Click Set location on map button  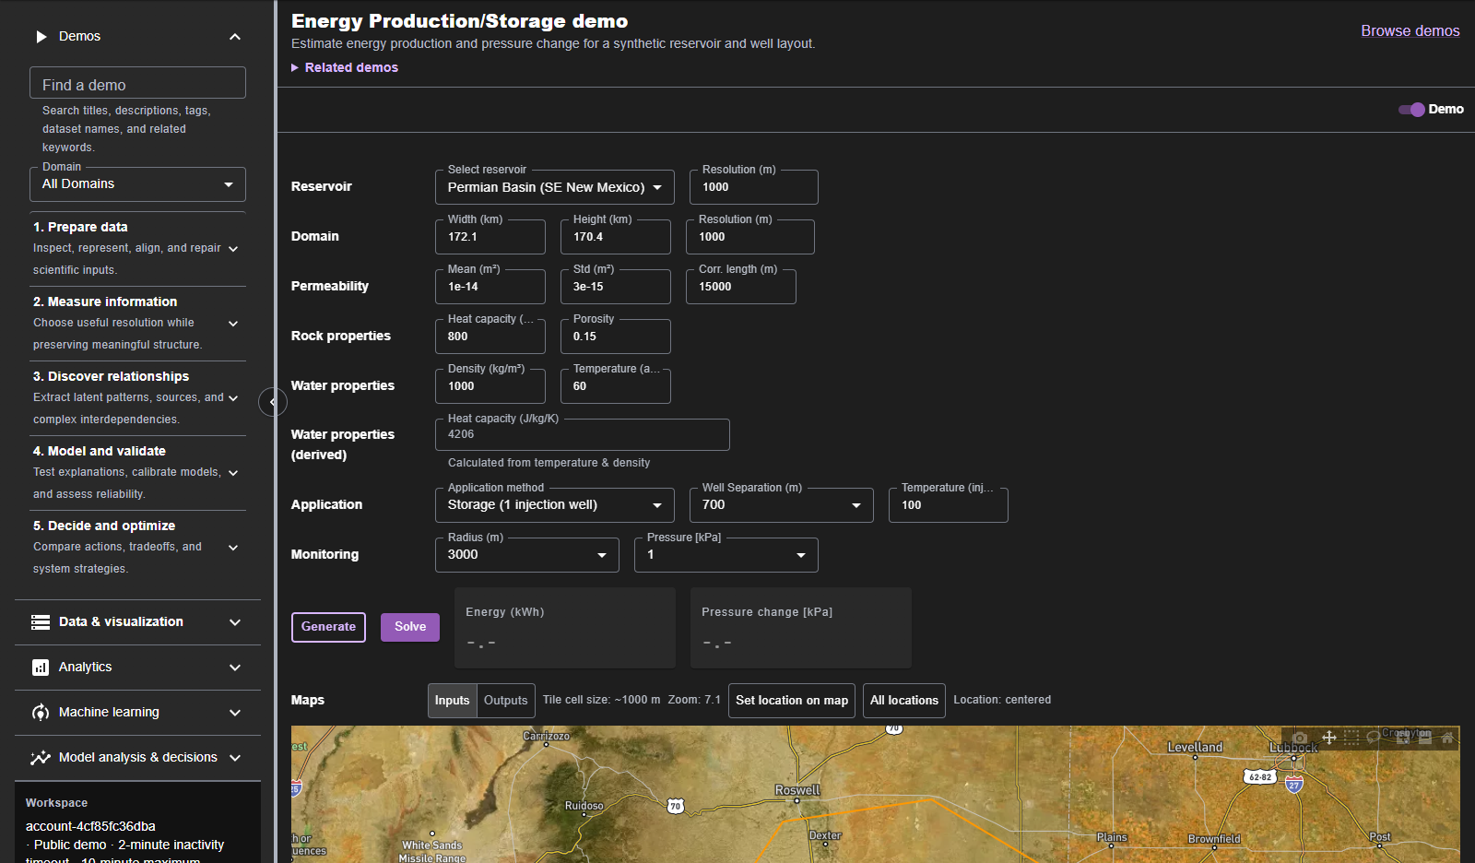click(792, 701)
